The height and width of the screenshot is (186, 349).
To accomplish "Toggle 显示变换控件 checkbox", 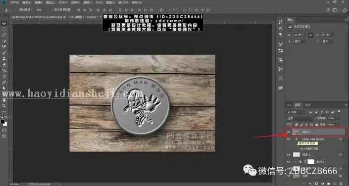I will click(x=51, y=10).
